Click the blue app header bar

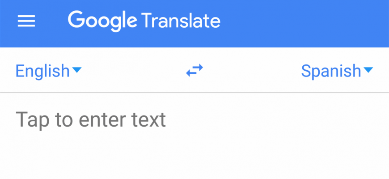[304, 22]
